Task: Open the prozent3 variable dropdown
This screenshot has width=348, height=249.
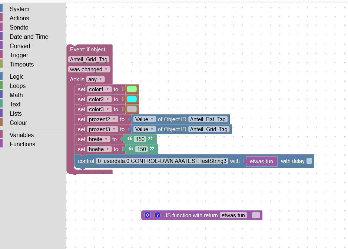Action: pyautogui.click(x=102, y=129)
